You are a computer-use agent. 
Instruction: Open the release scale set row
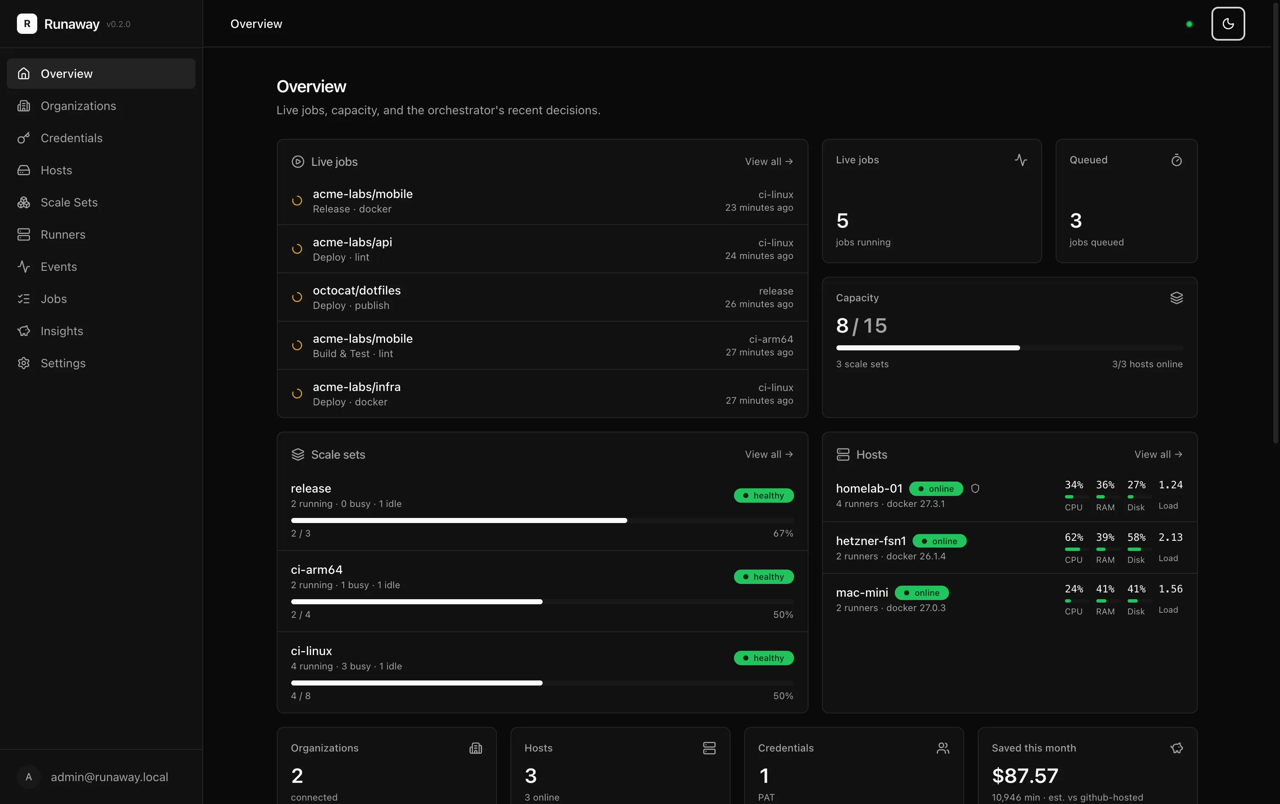542,510
